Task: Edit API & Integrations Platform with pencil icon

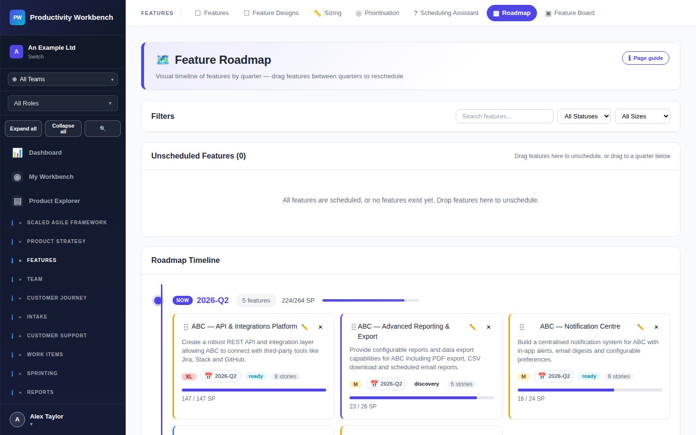Action: click(304, 327)
